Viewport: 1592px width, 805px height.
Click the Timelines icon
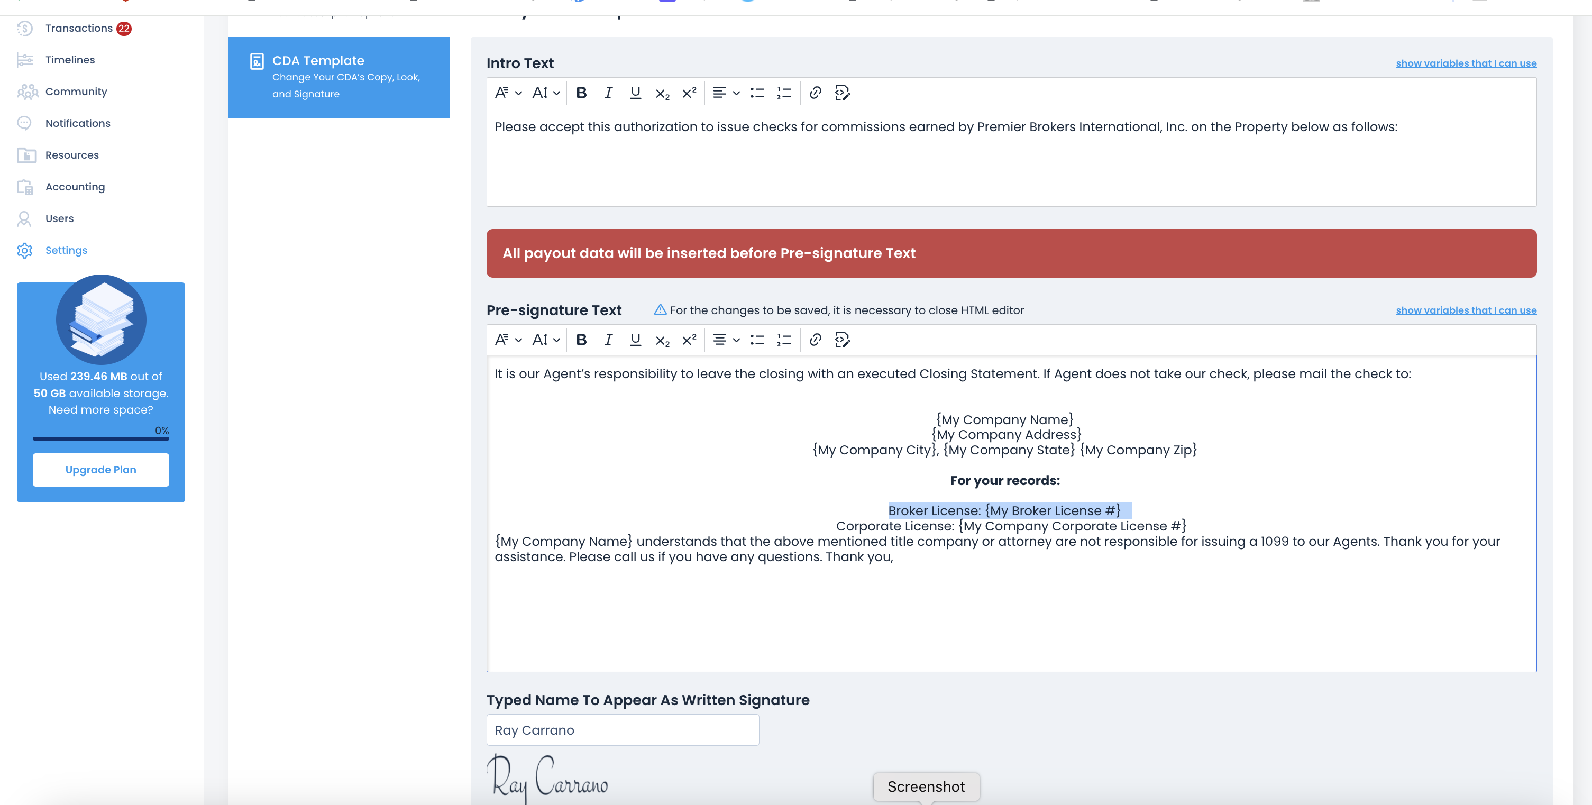[x=25, y=60]
